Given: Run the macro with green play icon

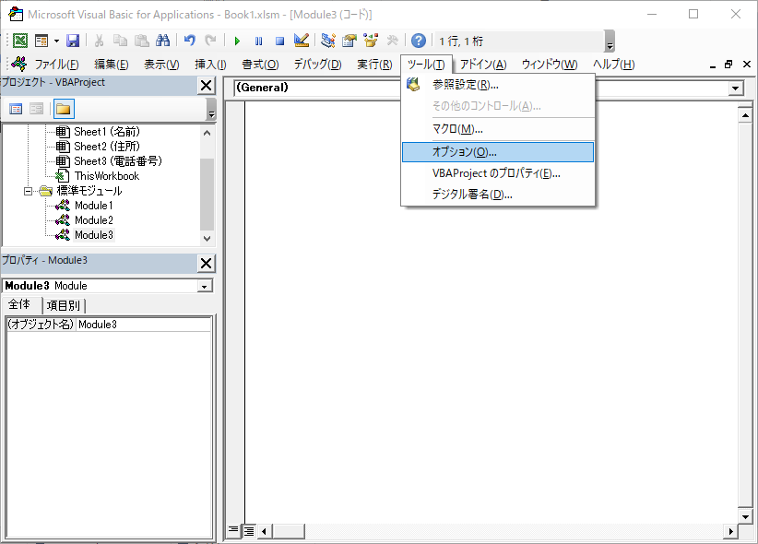Looking at the screenshot, I should [237, 41].
